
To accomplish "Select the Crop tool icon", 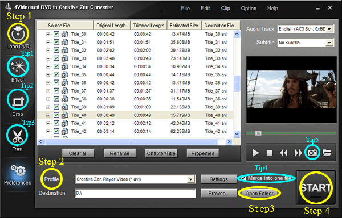I will tap(18, 100).
